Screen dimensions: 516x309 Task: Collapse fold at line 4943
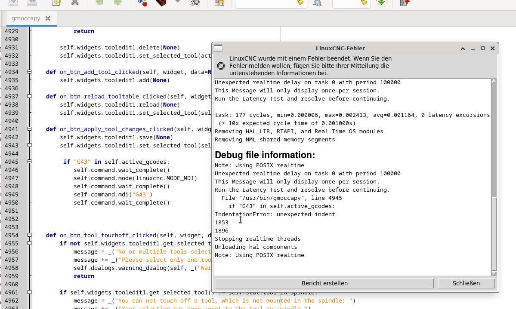pos(29,145)
